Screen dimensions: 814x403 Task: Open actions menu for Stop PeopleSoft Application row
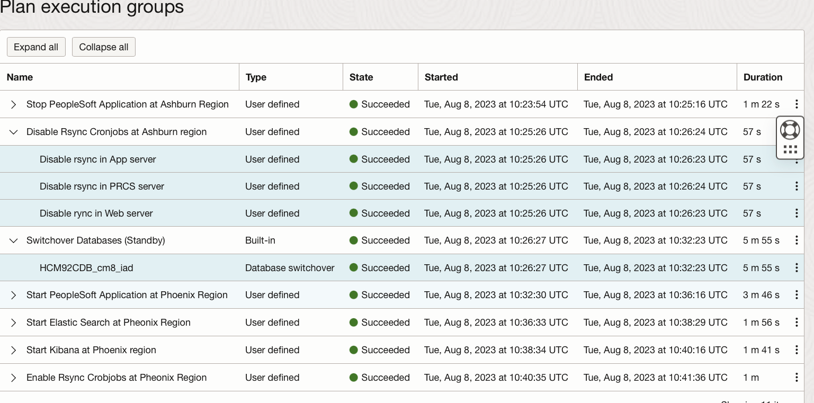pyautogui.click(x=796, y=104)
